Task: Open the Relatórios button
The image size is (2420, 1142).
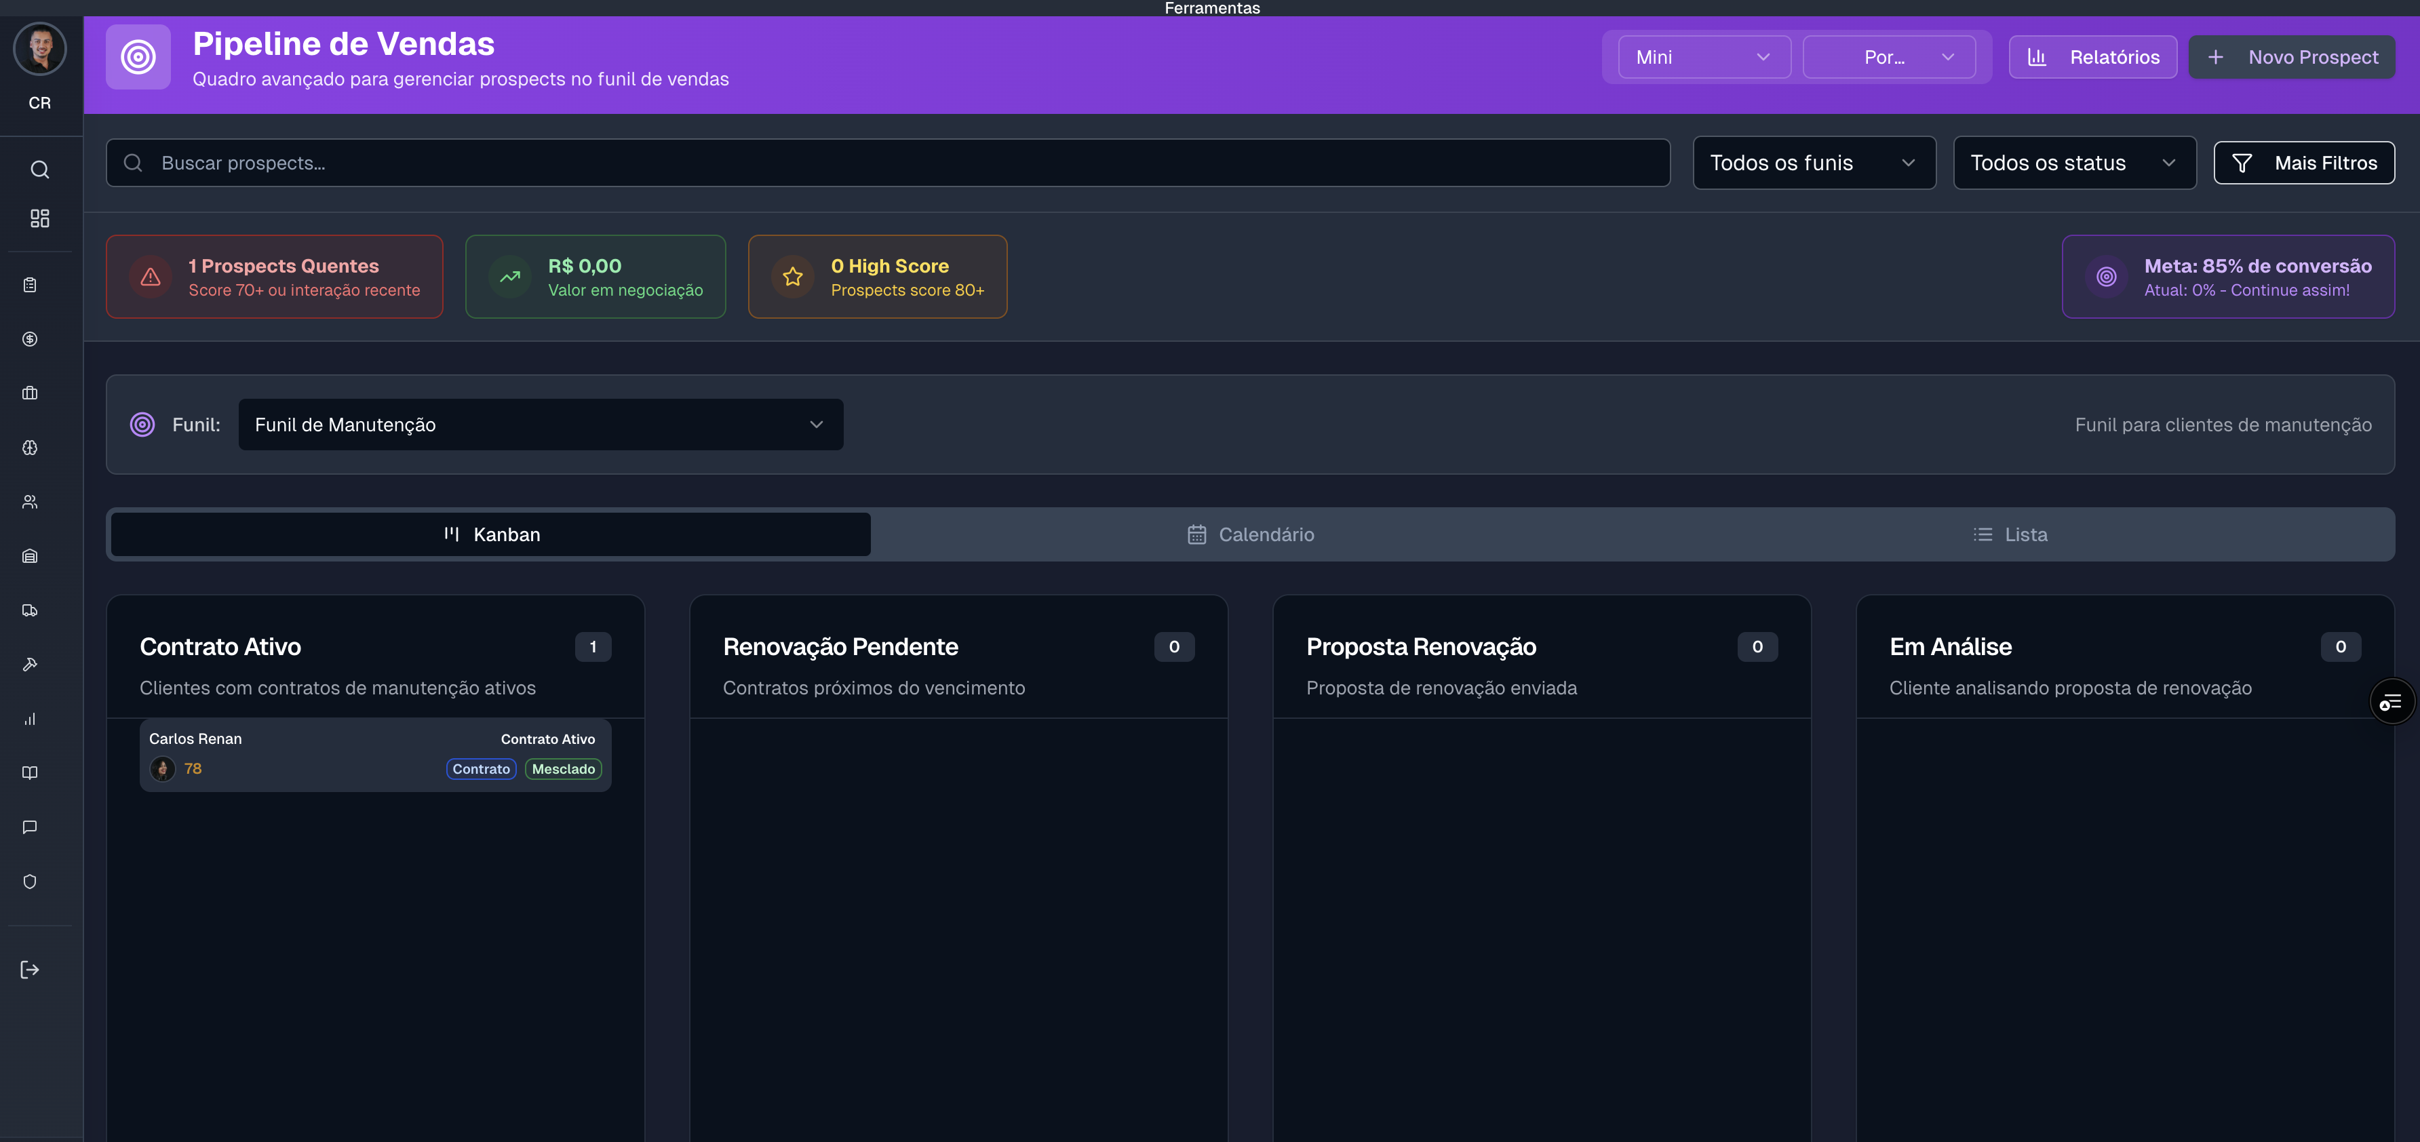Action: 2092,57
